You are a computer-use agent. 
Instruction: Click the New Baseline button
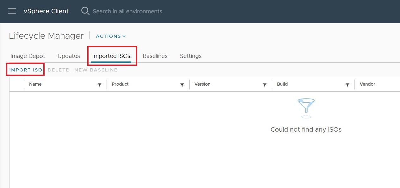coord(96,70)
